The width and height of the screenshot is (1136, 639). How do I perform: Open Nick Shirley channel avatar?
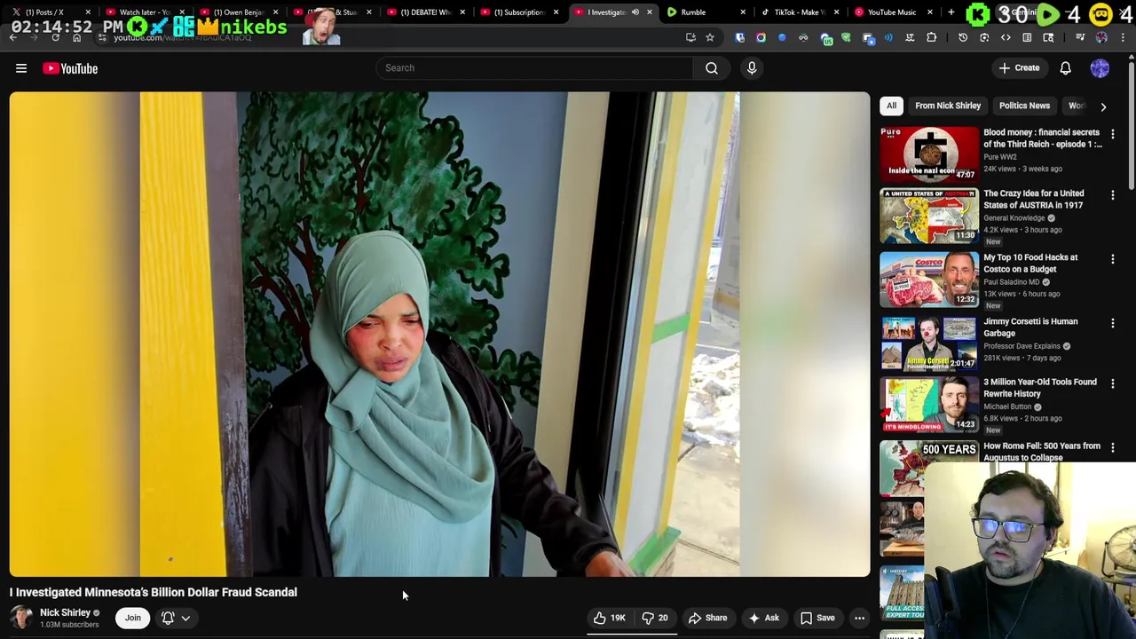[x=21, y=618]
